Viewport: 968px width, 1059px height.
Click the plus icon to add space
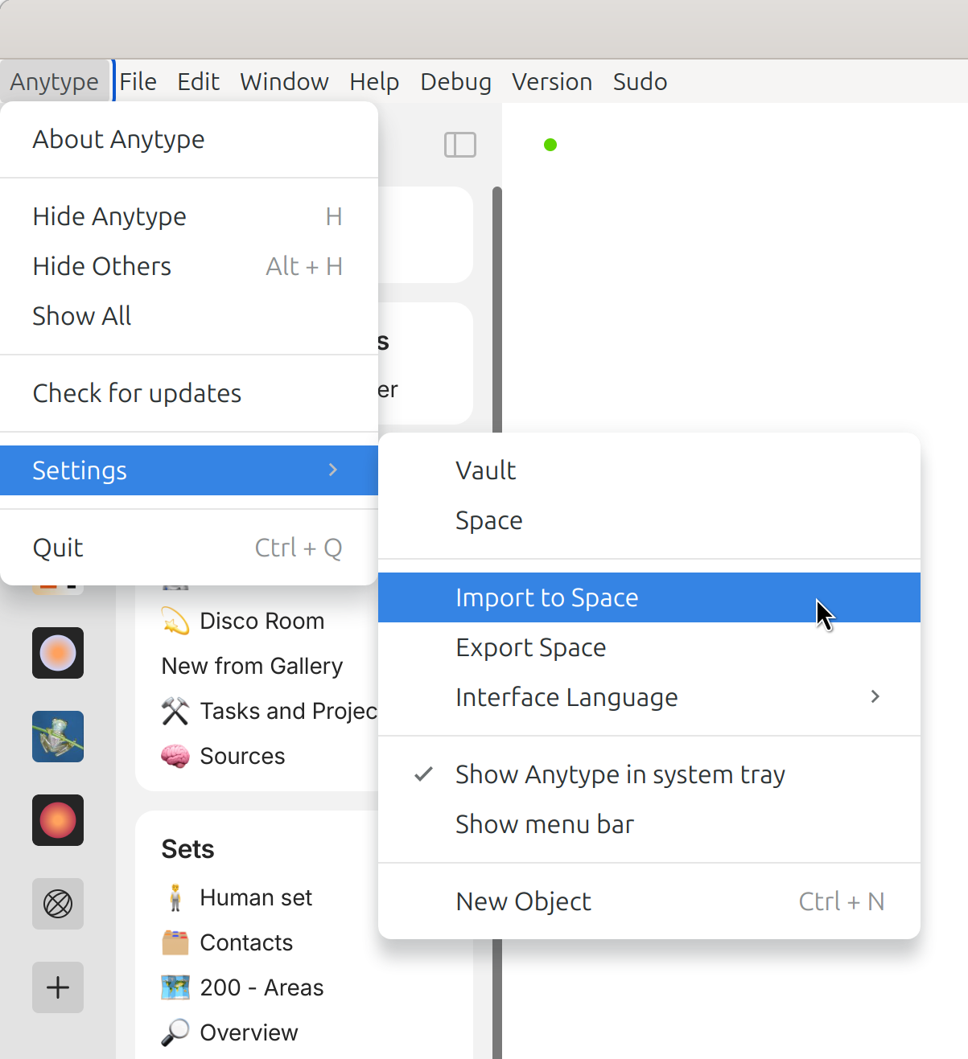coord(58,987)
